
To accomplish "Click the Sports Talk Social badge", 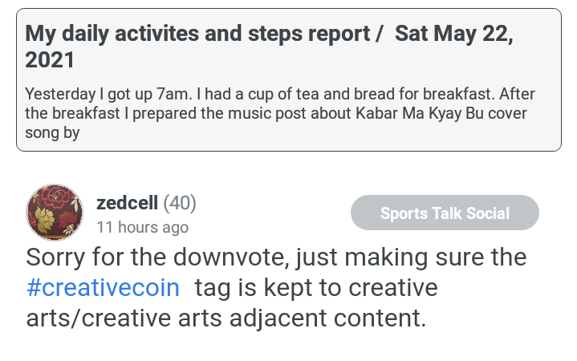I will click(x=445, y=213).
